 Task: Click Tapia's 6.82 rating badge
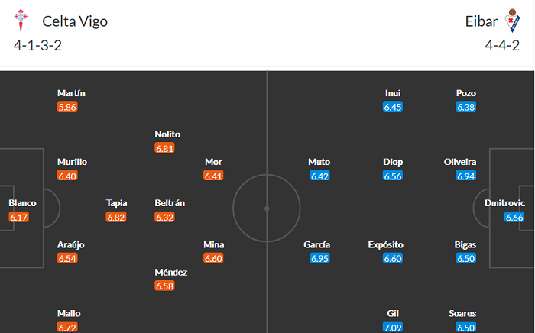tap(116, 218)
